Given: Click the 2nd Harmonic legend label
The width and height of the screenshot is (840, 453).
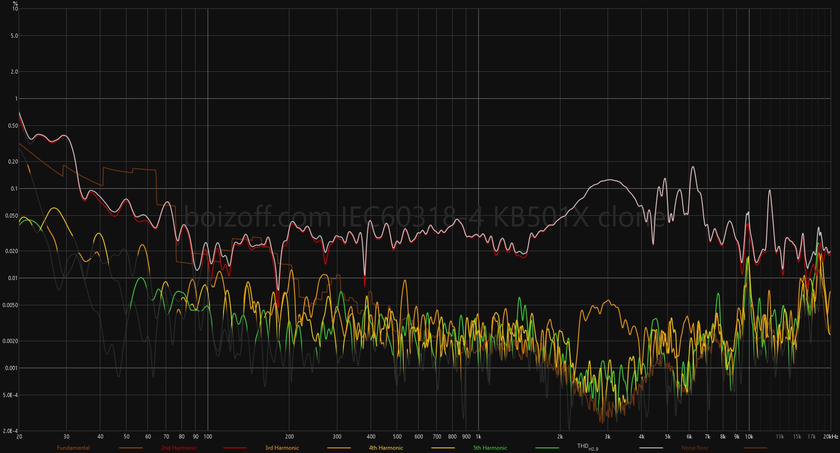Looking at the screenshot, I should point(179,448).
